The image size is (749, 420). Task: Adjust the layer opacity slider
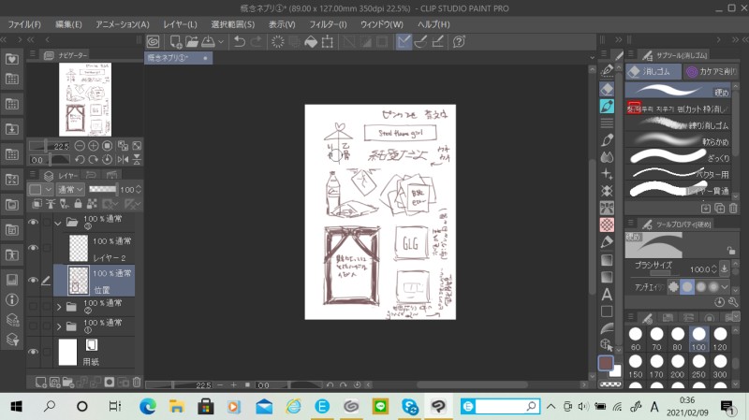pos(103,190)
